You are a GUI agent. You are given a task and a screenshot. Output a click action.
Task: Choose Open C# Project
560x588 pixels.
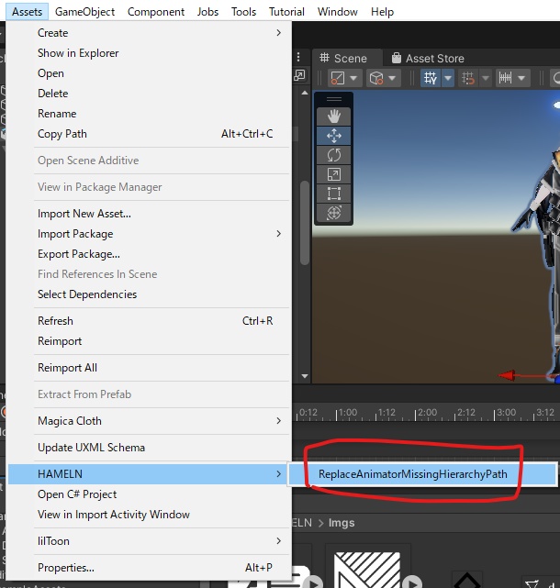click(150, 494)
